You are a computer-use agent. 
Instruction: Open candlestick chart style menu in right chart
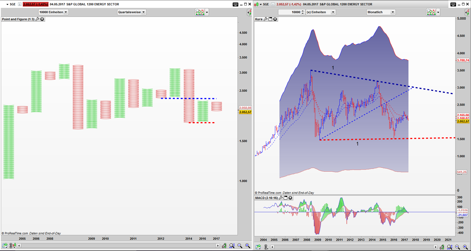click(x=256, y=4)
